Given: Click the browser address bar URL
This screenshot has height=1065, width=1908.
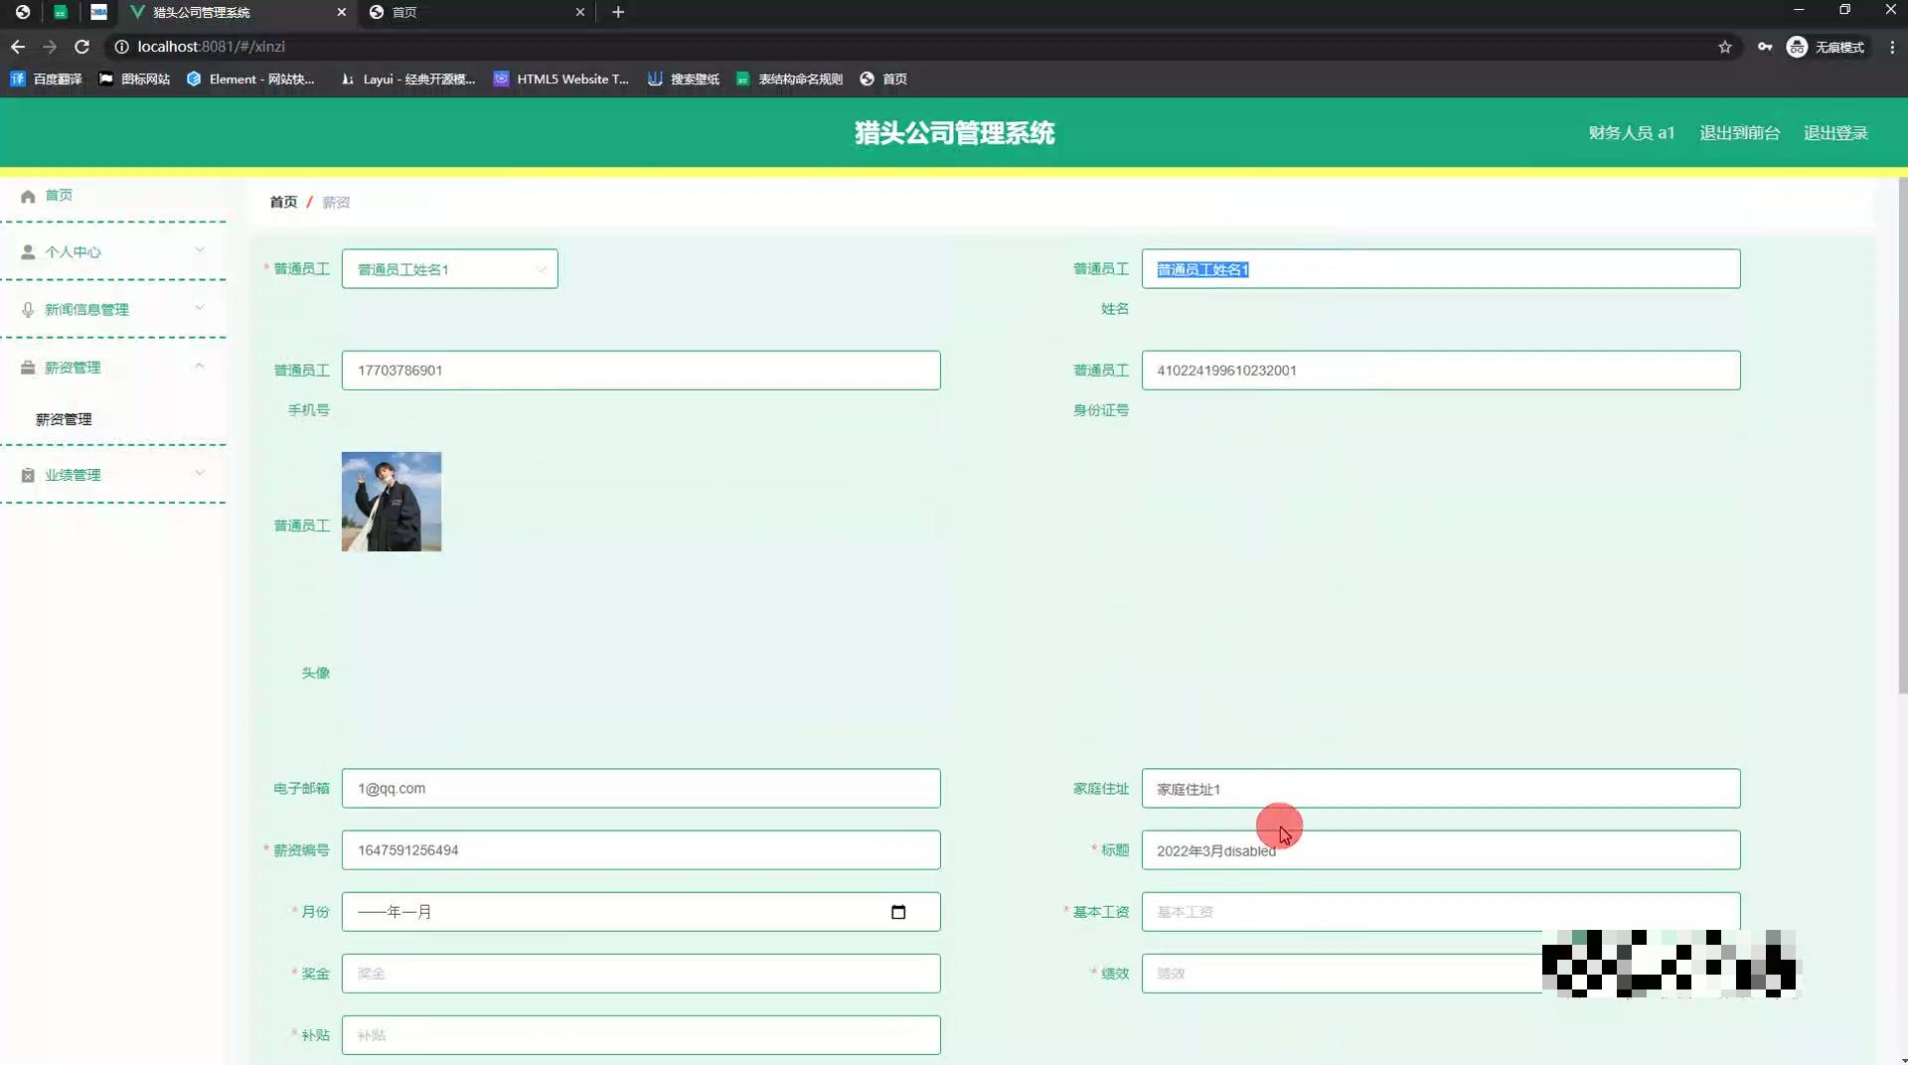Looking at the screenshot, I should point(211,47).
